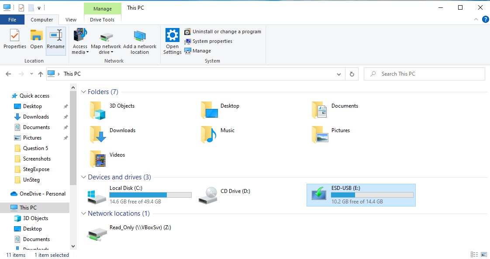
Task: Select Read_Only (\\VBoxSvr) (Z:) network drive
Action: click(x=129, y=233)
